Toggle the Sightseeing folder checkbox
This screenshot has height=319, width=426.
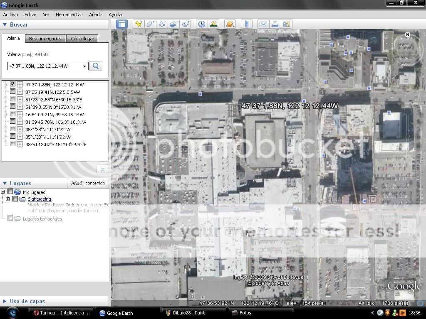click(15, 199)
